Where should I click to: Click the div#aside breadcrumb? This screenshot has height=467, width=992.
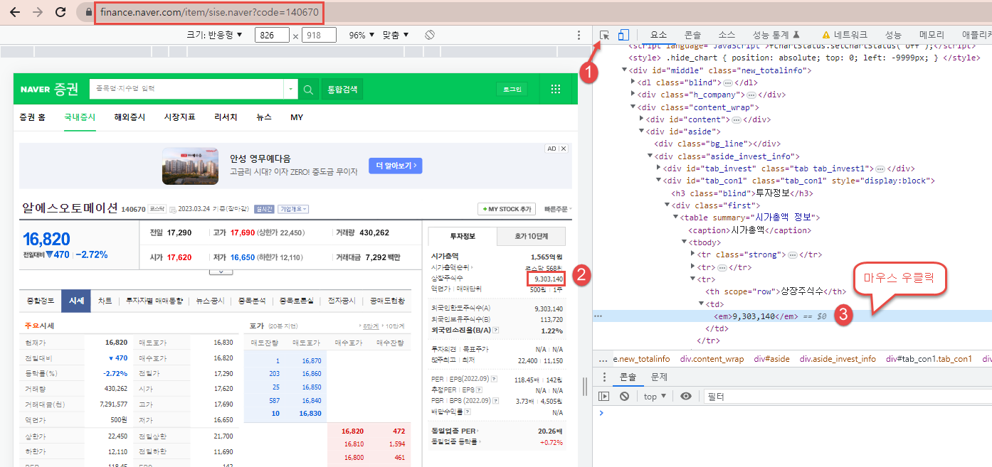771,359
